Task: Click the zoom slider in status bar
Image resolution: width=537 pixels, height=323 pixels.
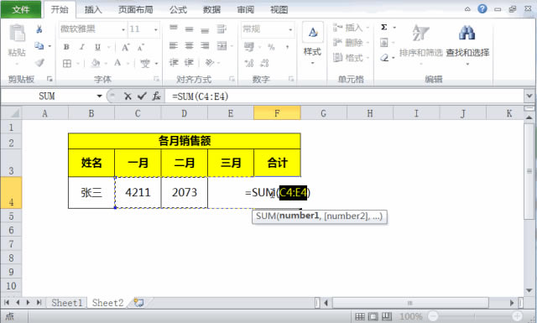Action: 475,316
